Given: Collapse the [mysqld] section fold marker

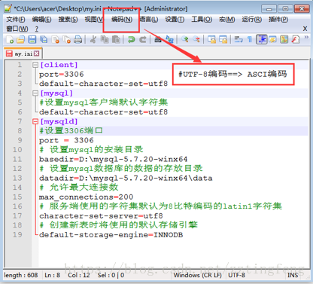Looking at the screenshot, I should coord(35,122).
